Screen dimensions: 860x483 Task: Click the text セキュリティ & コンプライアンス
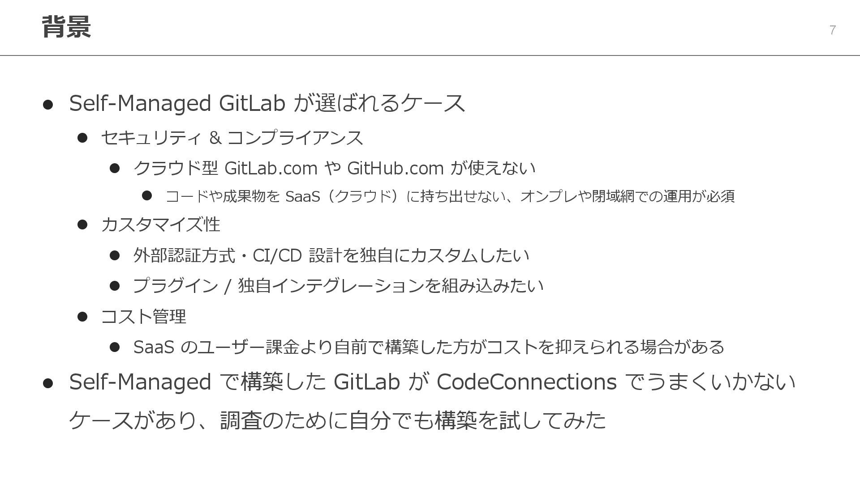(232, 138)
